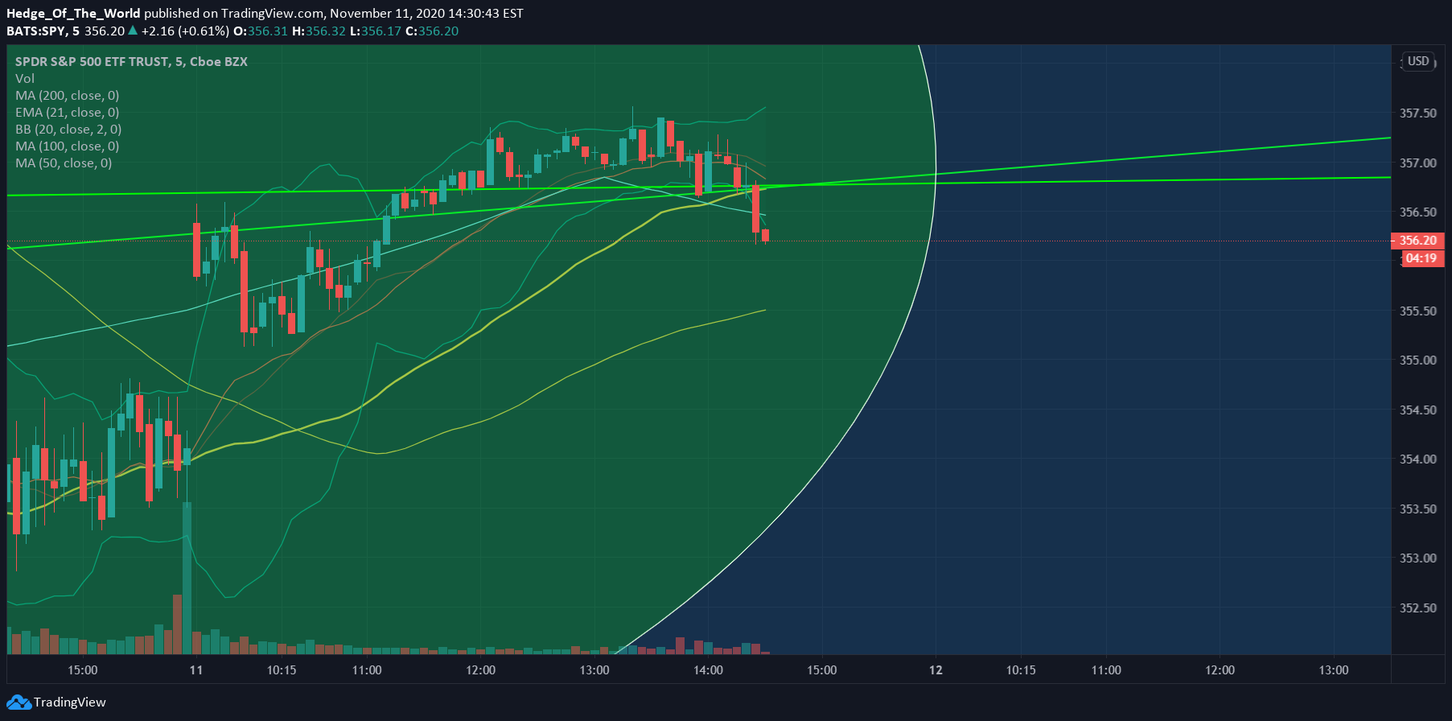Select the Vol indicator label
The image size is (1452, 721).
point(25,78)
